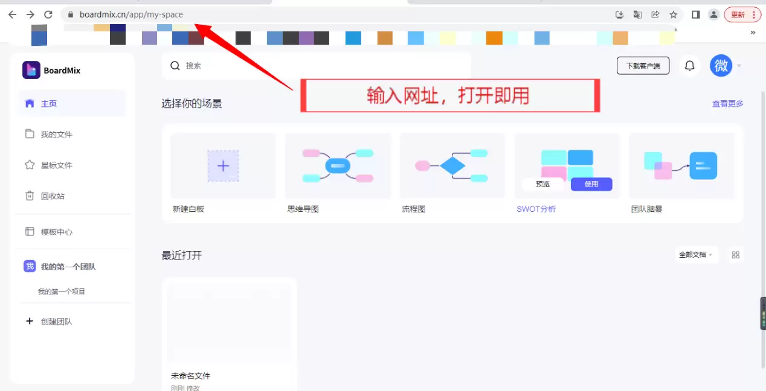This screenshot has height=391, width=766.
Task: Click the 流程图 label
Action: (x=414, y=209)
